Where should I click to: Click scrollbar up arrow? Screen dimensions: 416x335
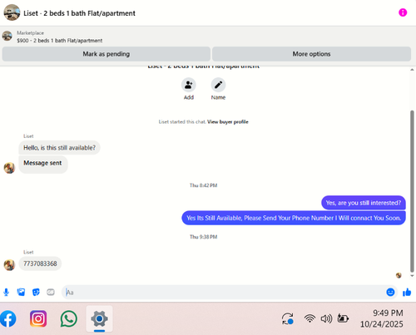point(412,70)
